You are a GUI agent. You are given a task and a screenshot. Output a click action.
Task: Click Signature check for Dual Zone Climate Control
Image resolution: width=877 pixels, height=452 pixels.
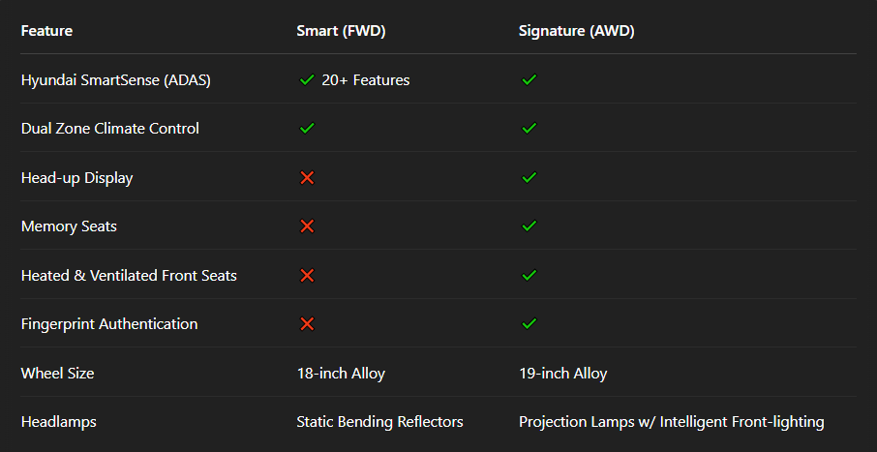pos(529,129)
